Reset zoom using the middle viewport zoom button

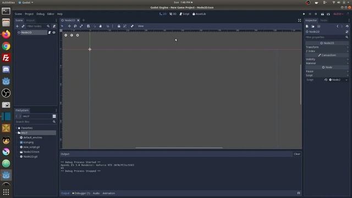click(71, 35)
